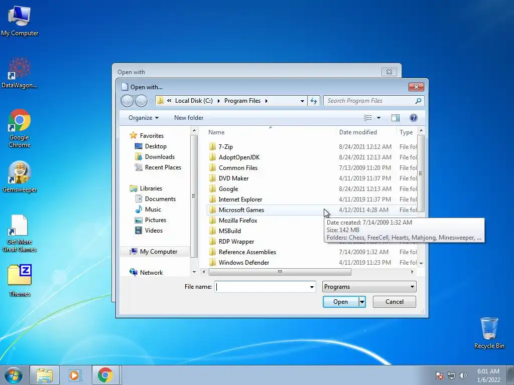
Task: Expand the Organize menu
Action: click(x=143, y=118)
